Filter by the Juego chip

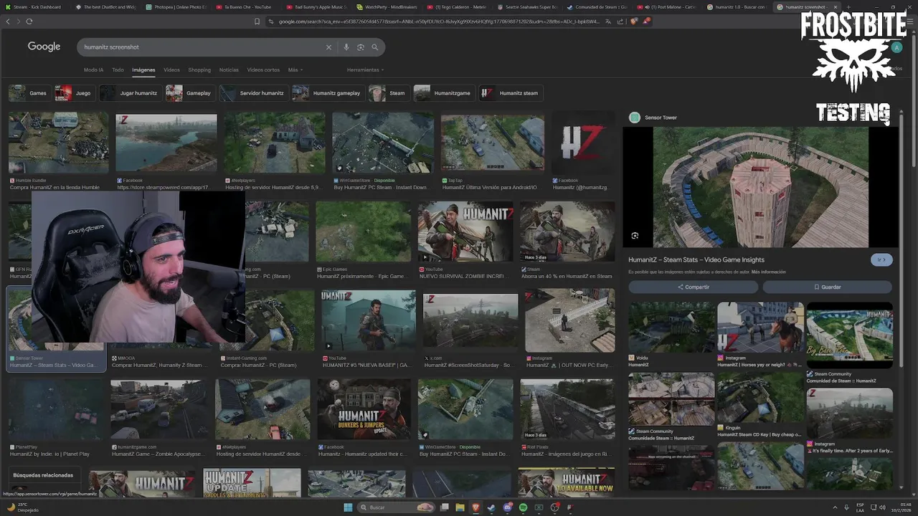75,93
